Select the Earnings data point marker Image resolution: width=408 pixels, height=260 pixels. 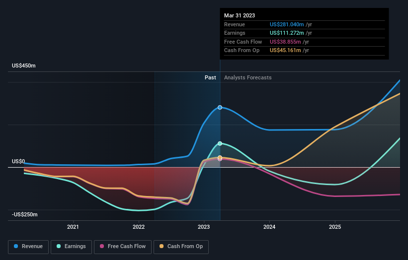(x=220, y=143)
